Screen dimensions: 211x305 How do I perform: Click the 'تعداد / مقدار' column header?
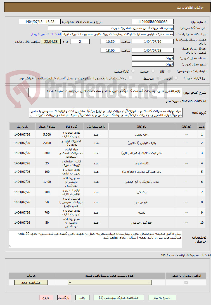coord(47,127)
